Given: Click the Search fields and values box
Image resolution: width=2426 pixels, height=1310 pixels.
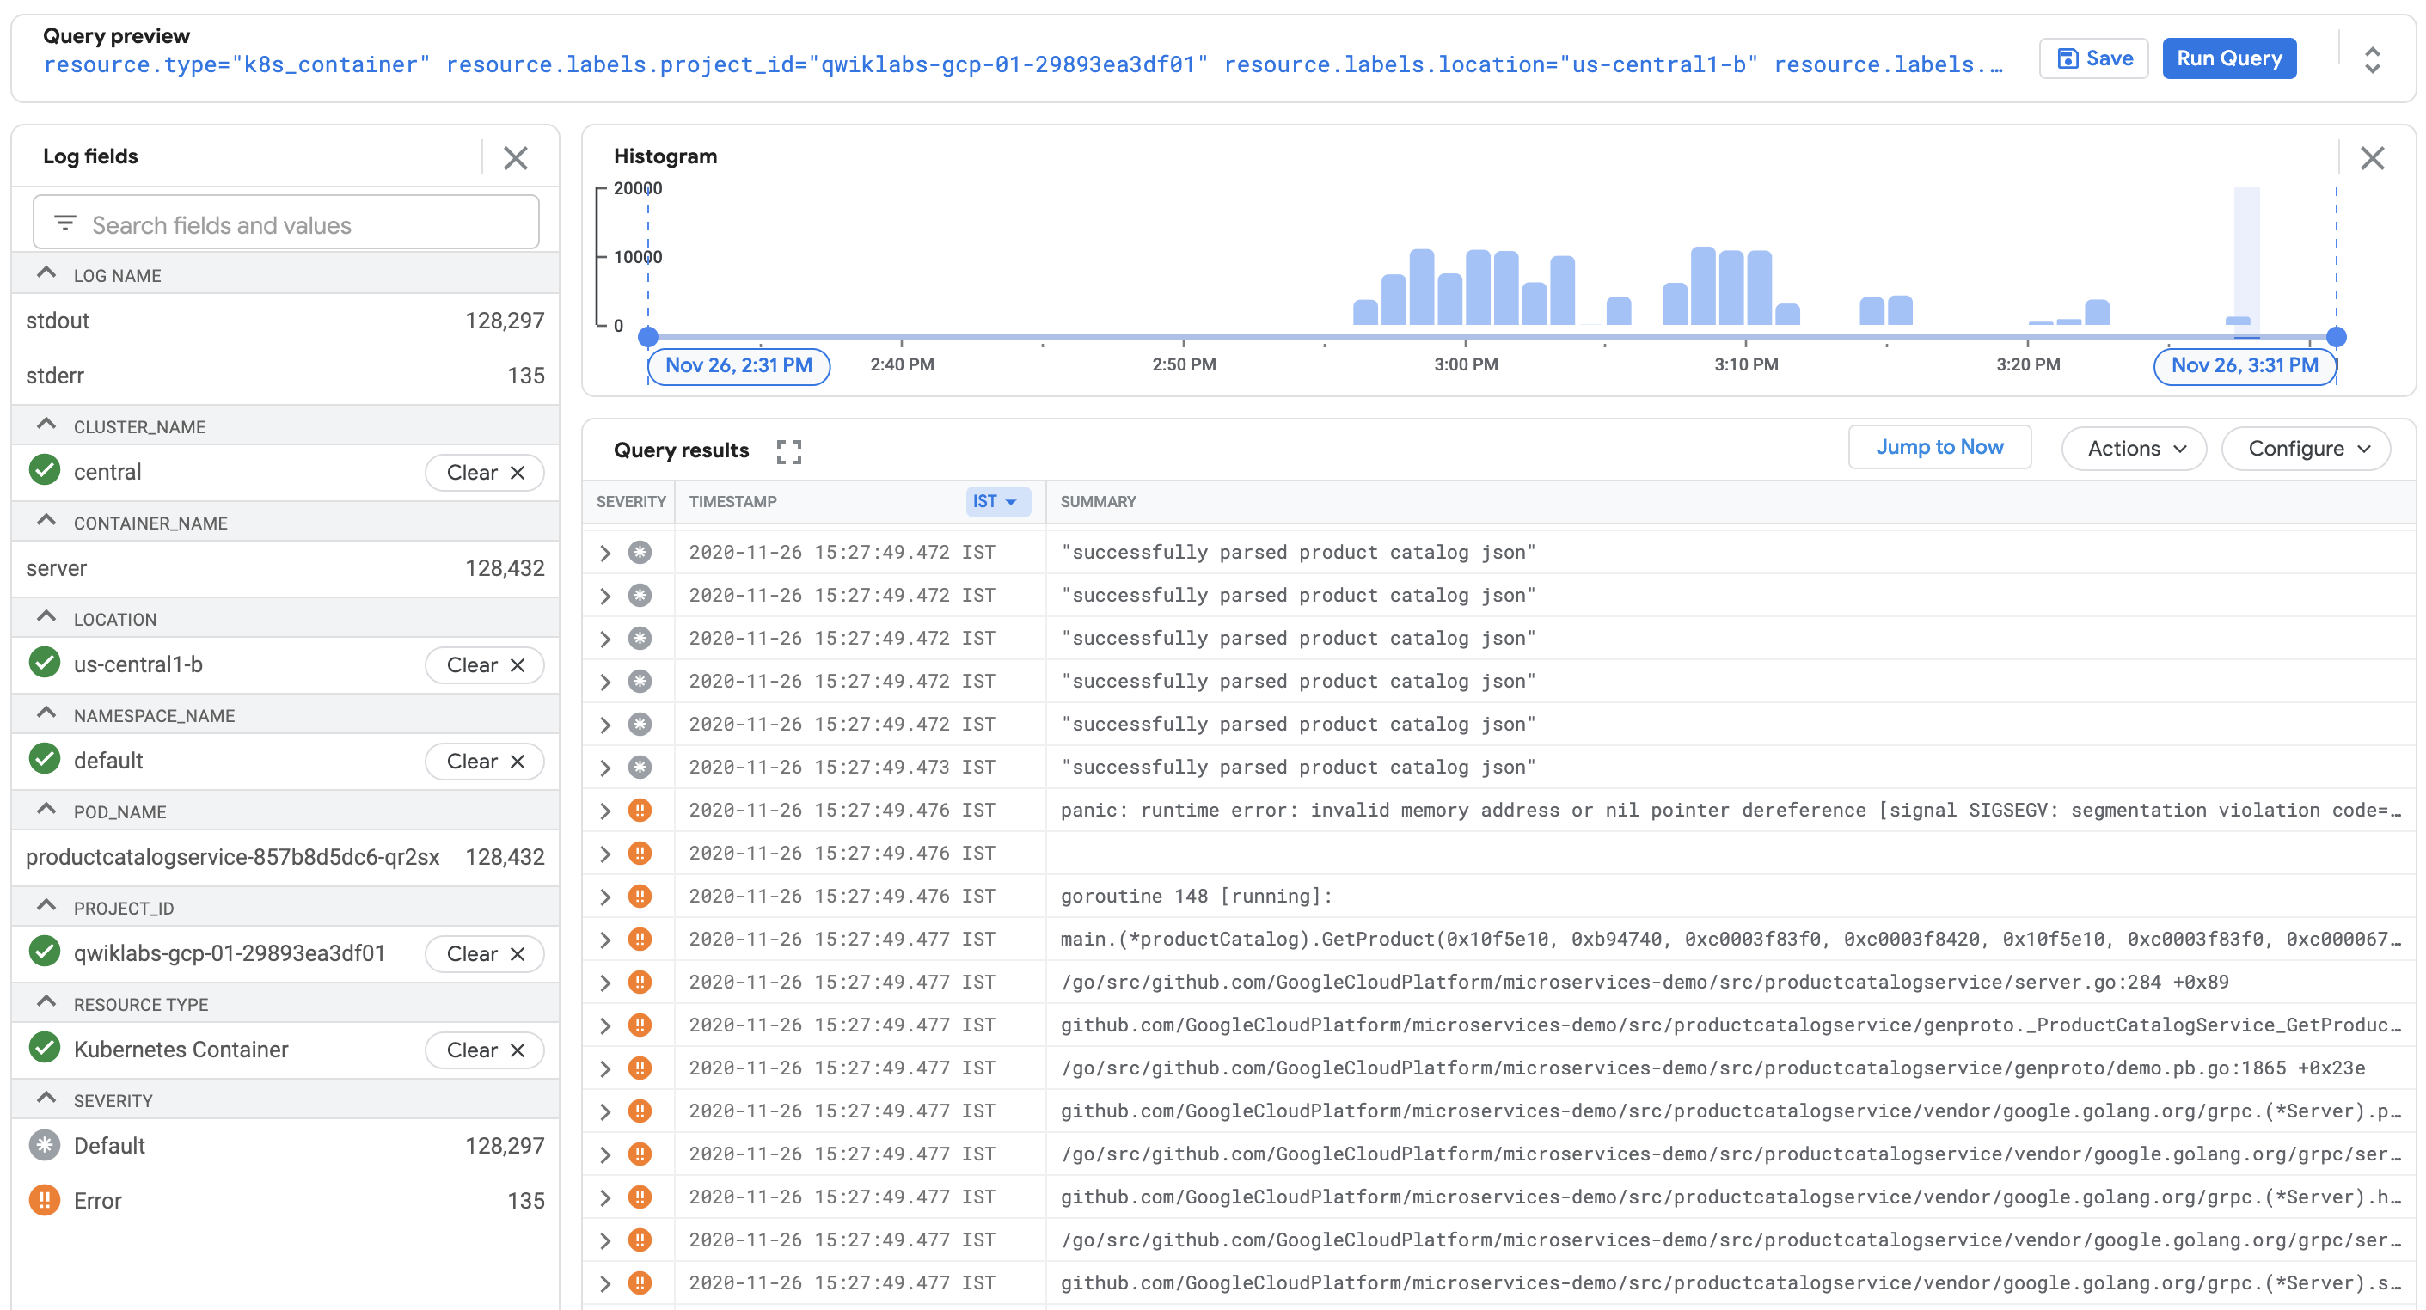Looking at the screenshot, I should coord(286,223).
